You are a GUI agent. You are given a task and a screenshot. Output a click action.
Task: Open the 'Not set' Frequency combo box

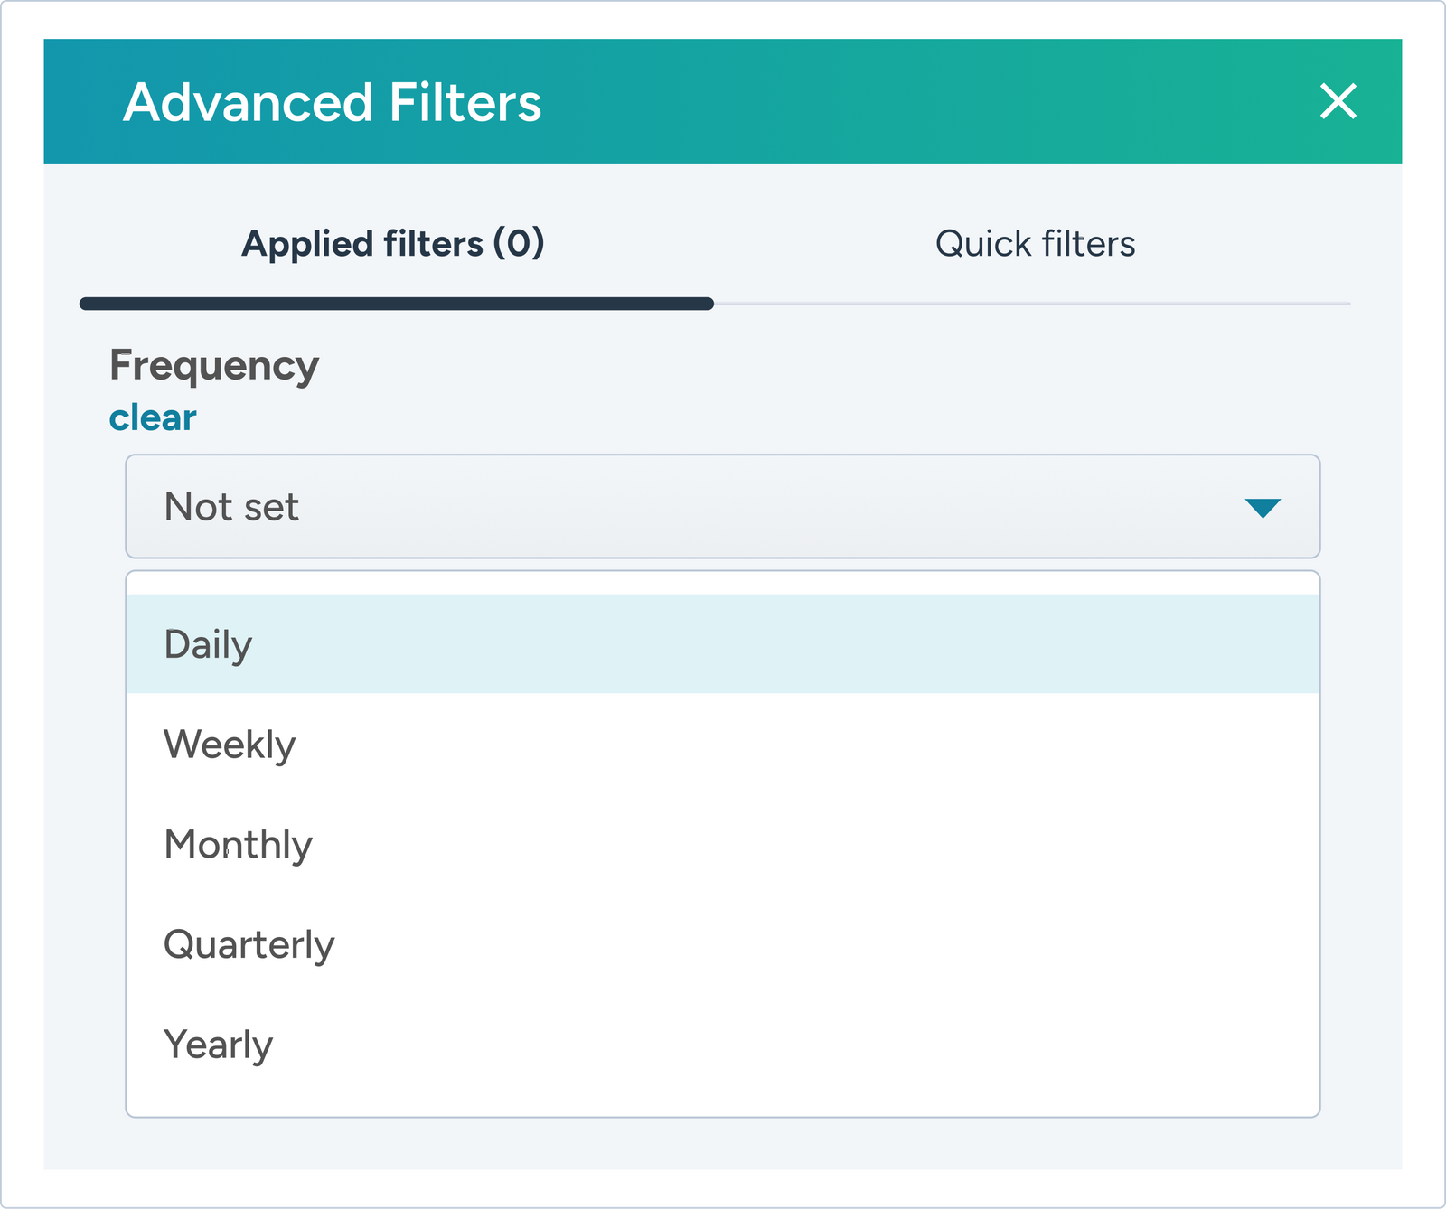click(721, 506)
